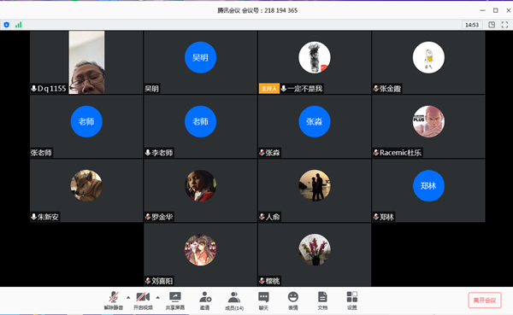Click the blue security shield icon
513x315 pixels.
coord(7,25)
